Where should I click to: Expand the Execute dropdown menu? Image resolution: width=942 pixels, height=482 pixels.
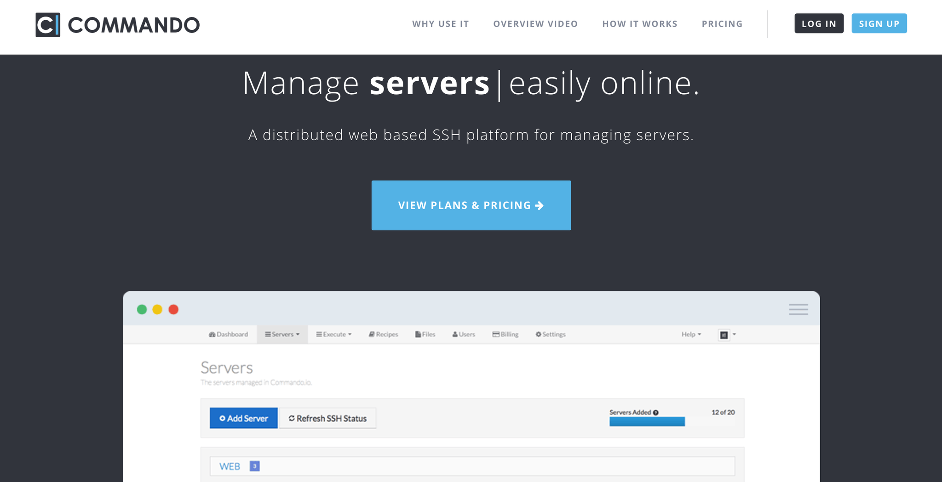click(333, 335)
